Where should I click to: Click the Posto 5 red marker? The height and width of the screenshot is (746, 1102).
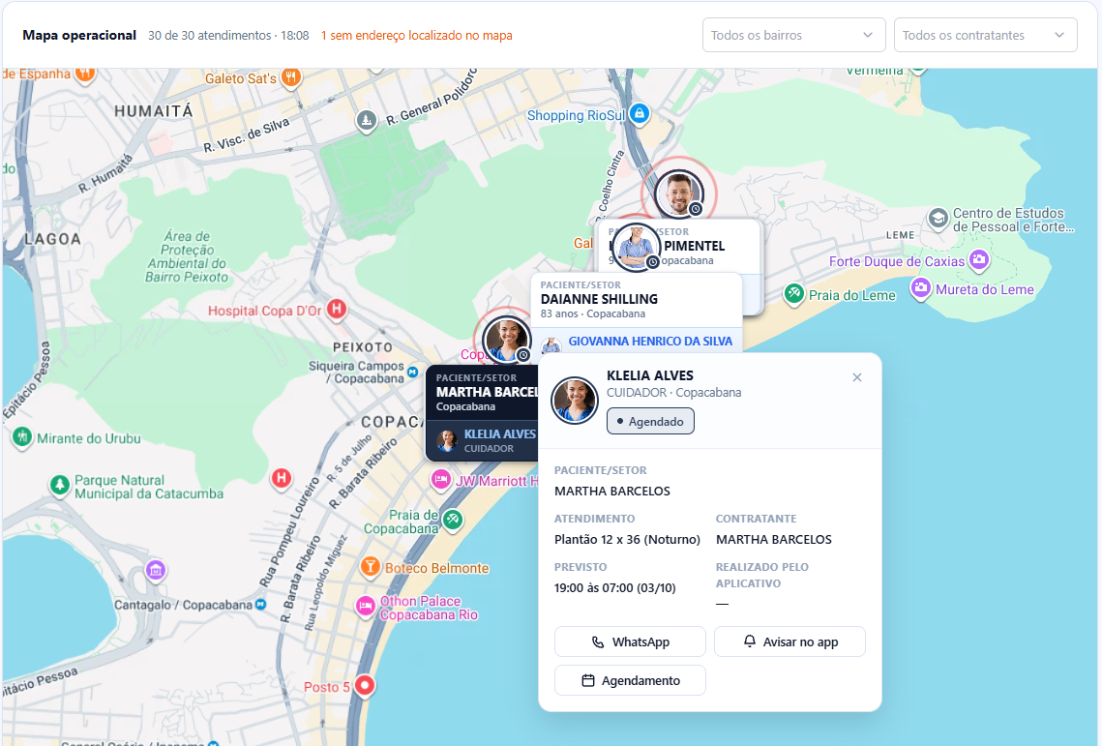[365, 685]
